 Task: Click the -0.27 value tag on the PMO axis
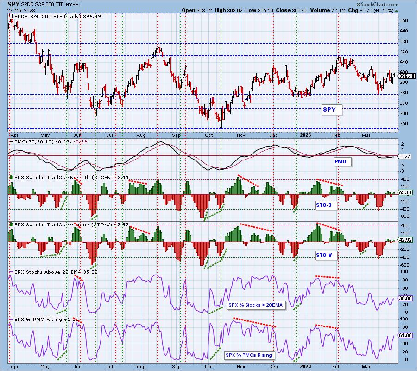coord(406,157)
